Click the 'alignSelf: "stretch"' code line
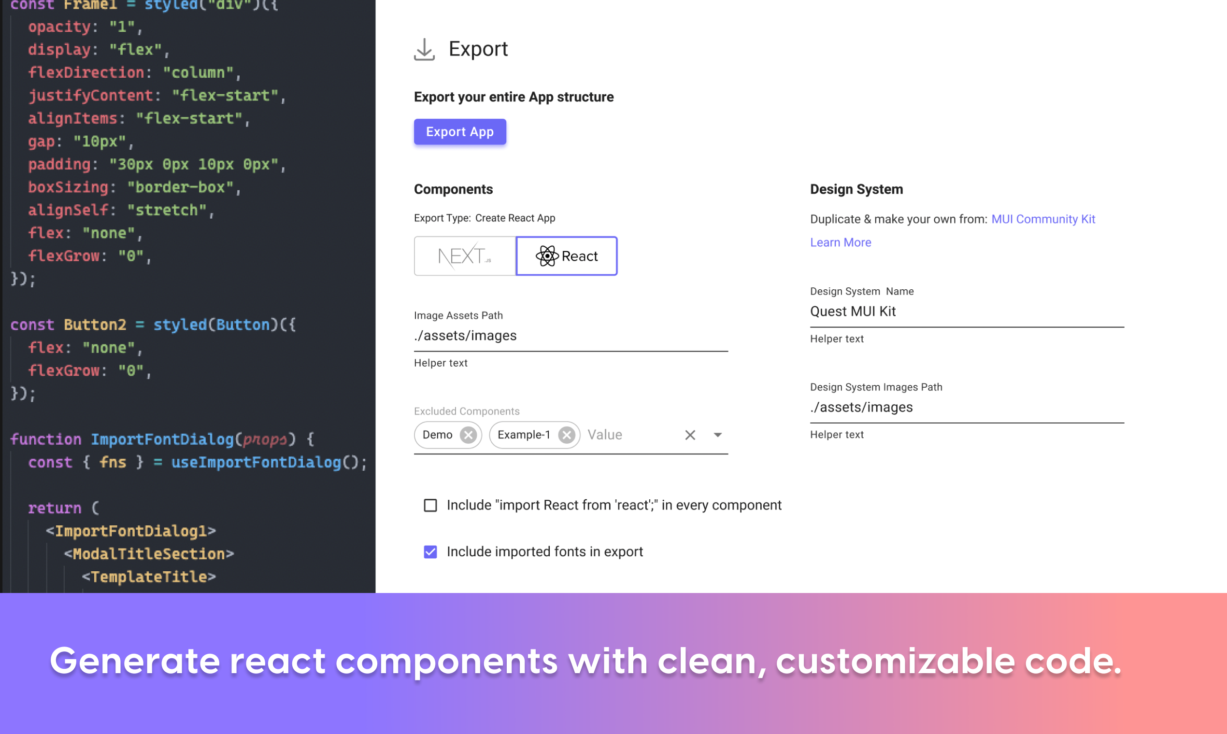Viewport: 1227px width, 734px height. coord(121,210)
